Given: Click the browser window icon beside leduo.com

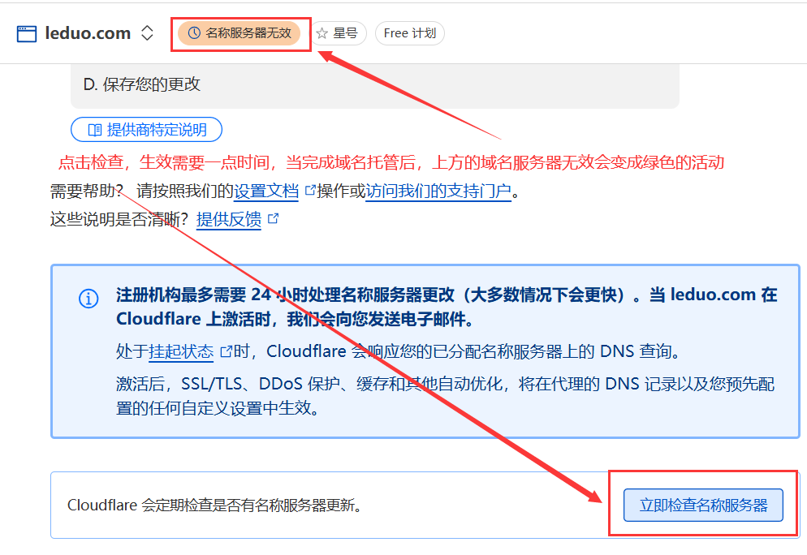Looking at the screenshot, I should click(27, 34).
